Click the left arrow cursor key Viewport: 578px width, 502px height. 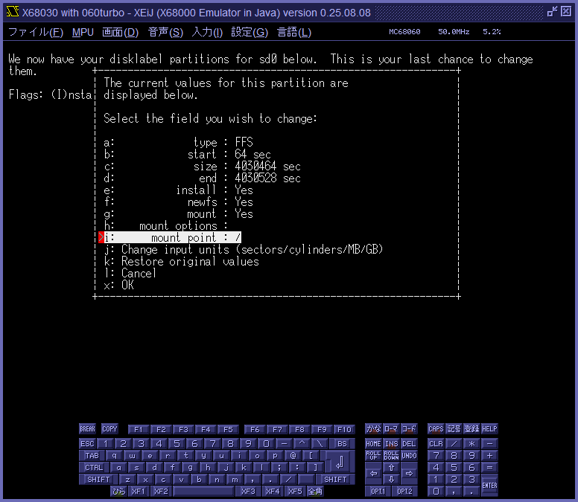tap(373, 473)
